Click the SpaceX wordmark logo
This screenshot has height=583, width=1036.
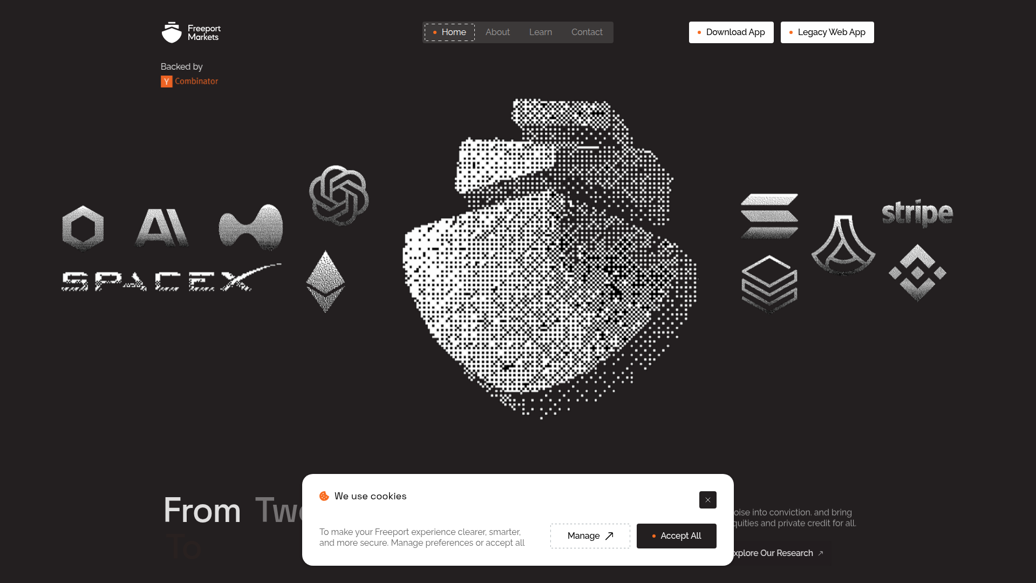pos(171,277)
